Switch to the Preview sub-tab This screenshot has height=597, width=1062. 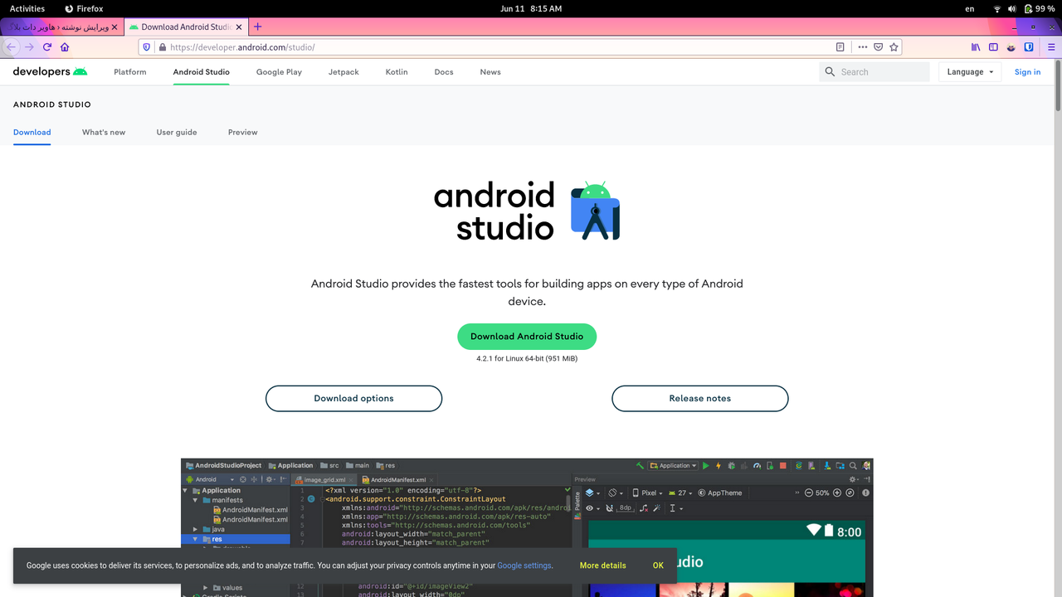coord(243,133)
